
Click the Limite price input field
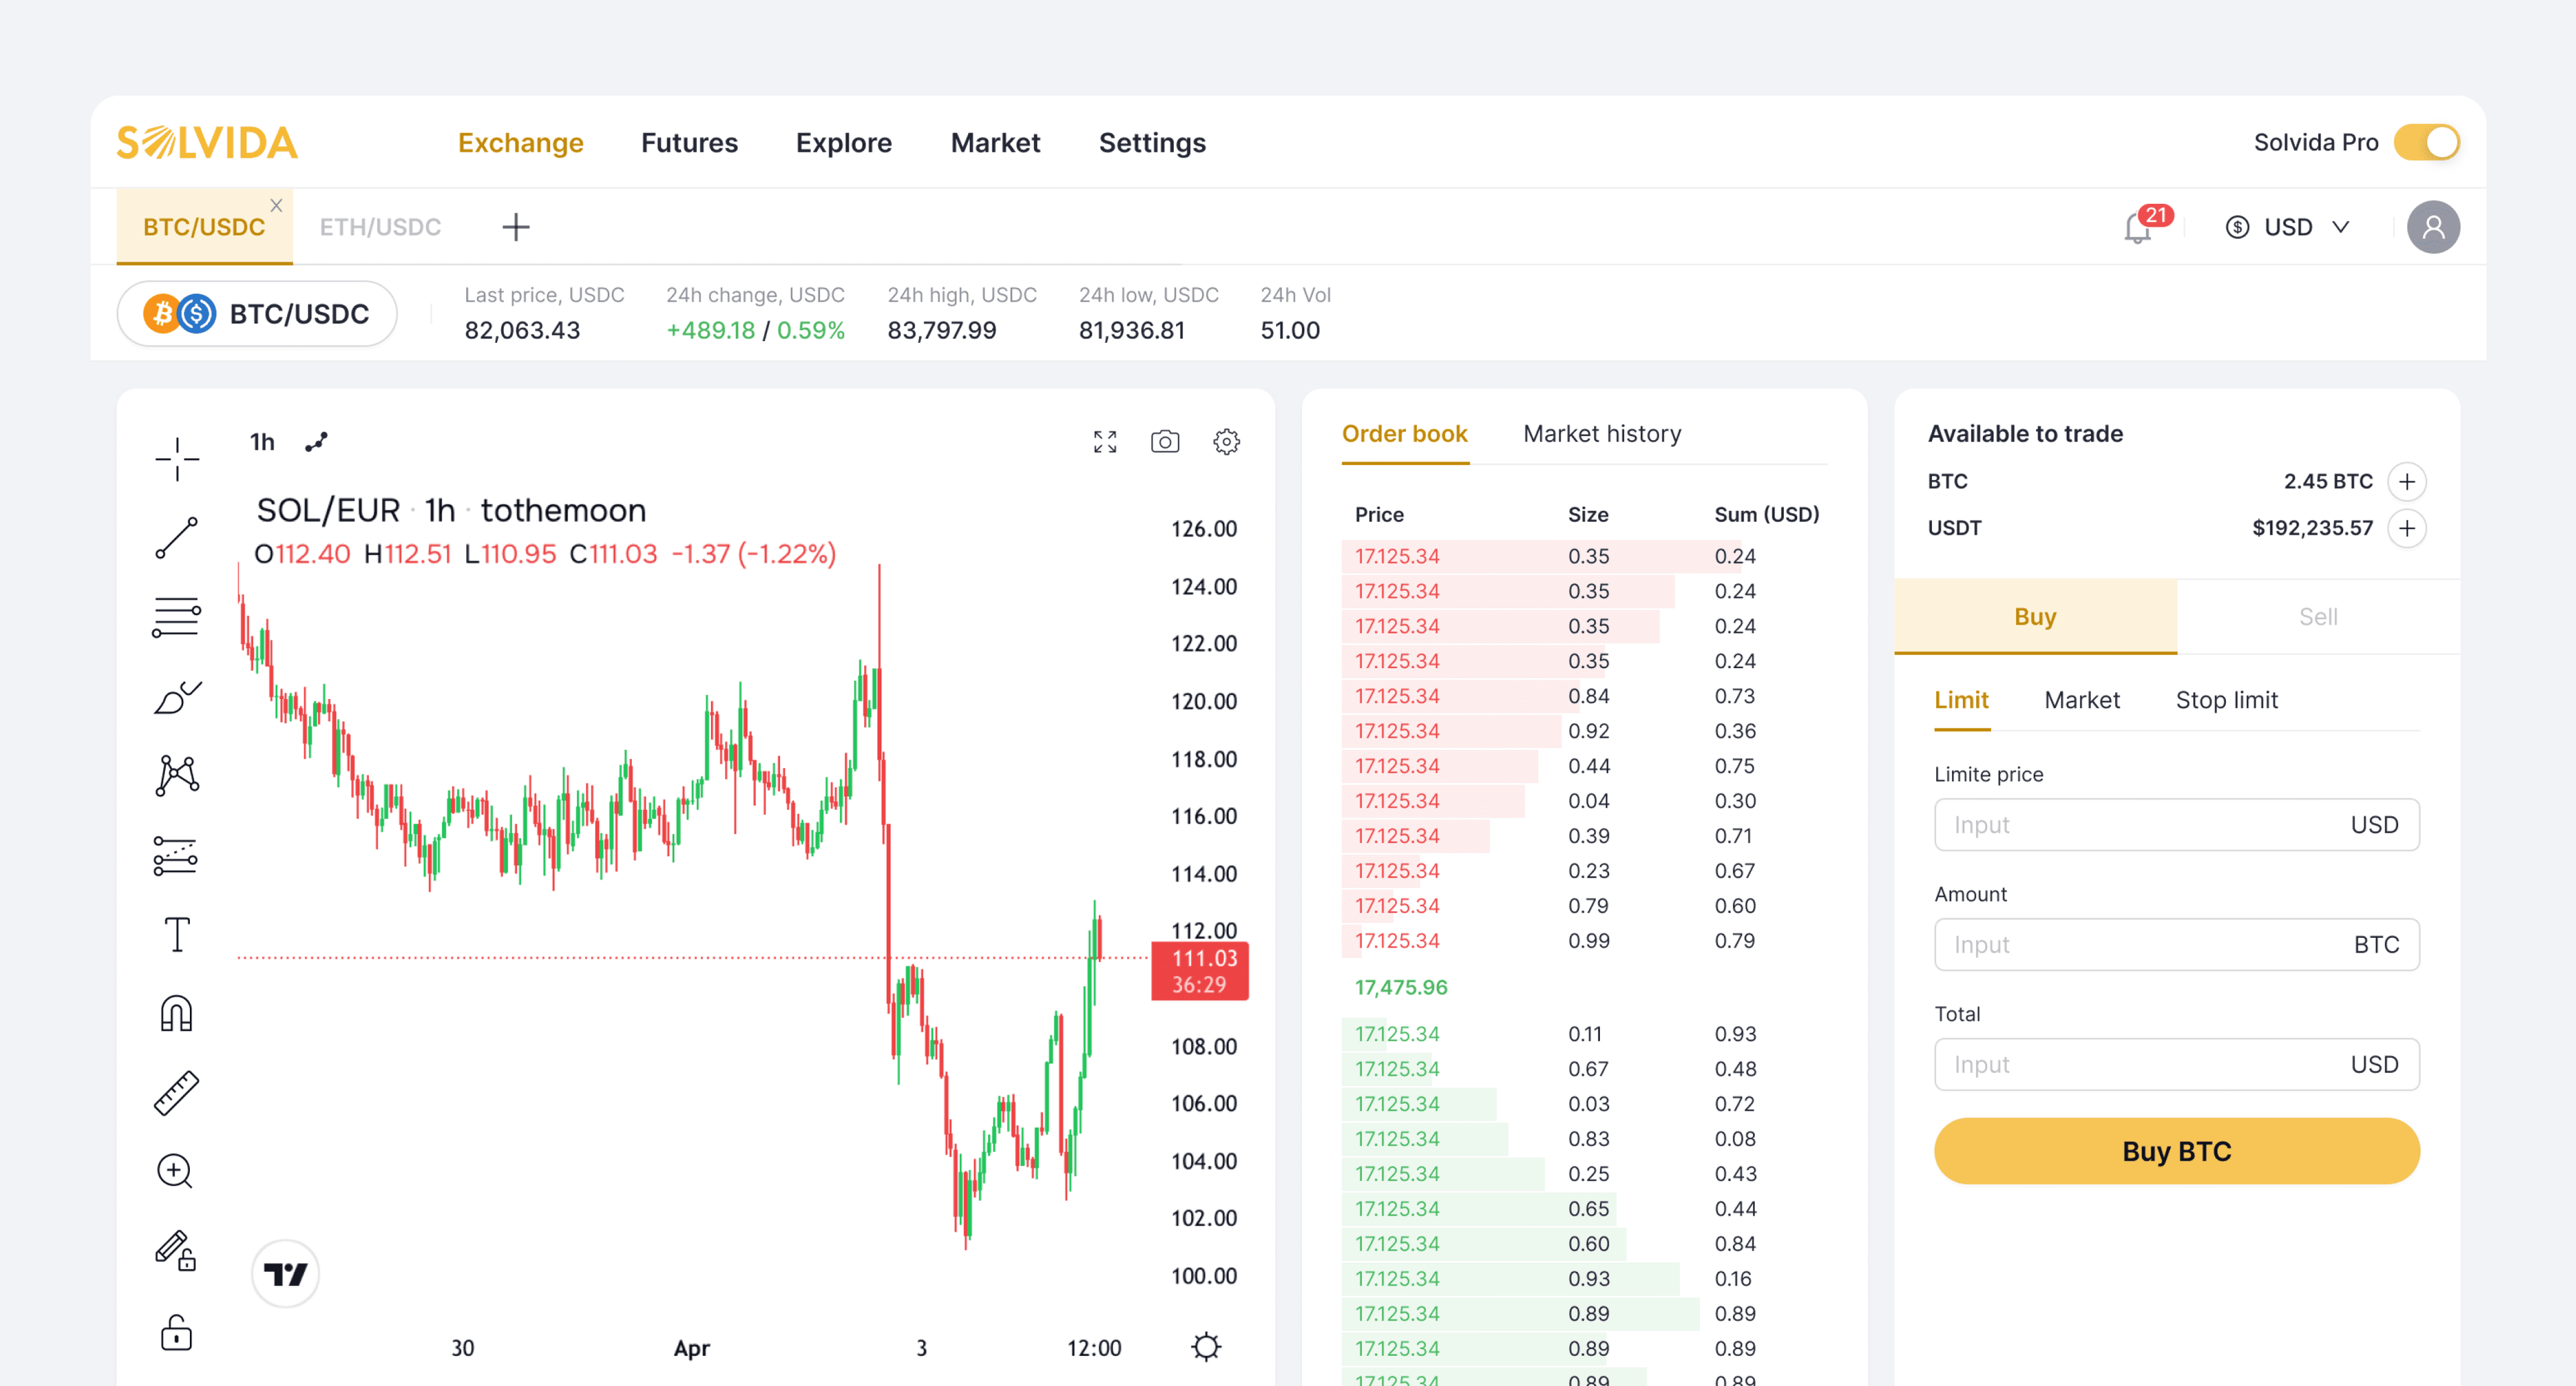pyautogui.click(x=2176, y=824)
